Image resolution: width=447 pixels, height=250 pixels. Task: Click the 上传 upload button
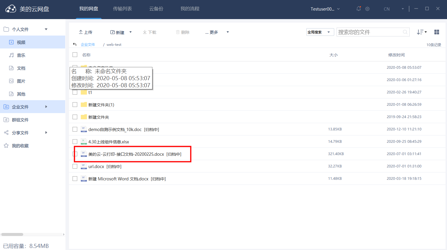point(85,32)
